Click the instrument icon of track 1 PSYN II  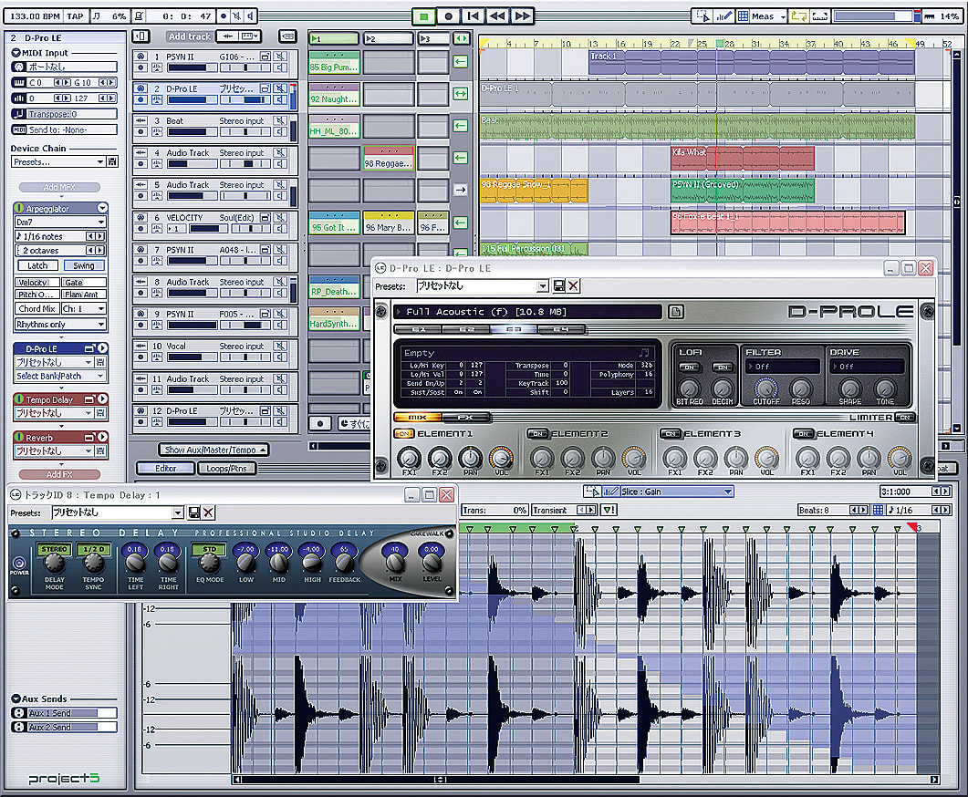(141, 57)
